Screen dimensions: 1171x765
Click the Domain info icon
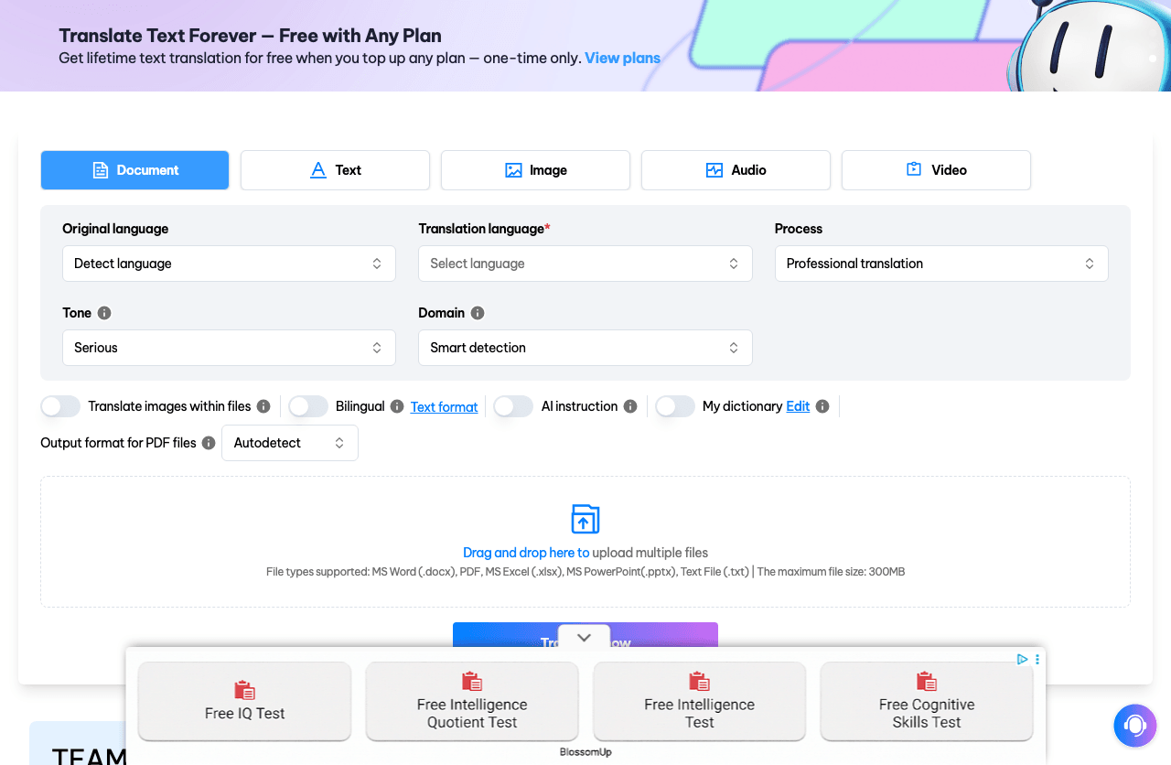point(478,313)
